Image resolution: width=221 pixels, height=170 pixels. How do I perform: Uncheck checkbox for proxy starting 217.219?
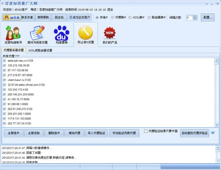coord(4,75)
